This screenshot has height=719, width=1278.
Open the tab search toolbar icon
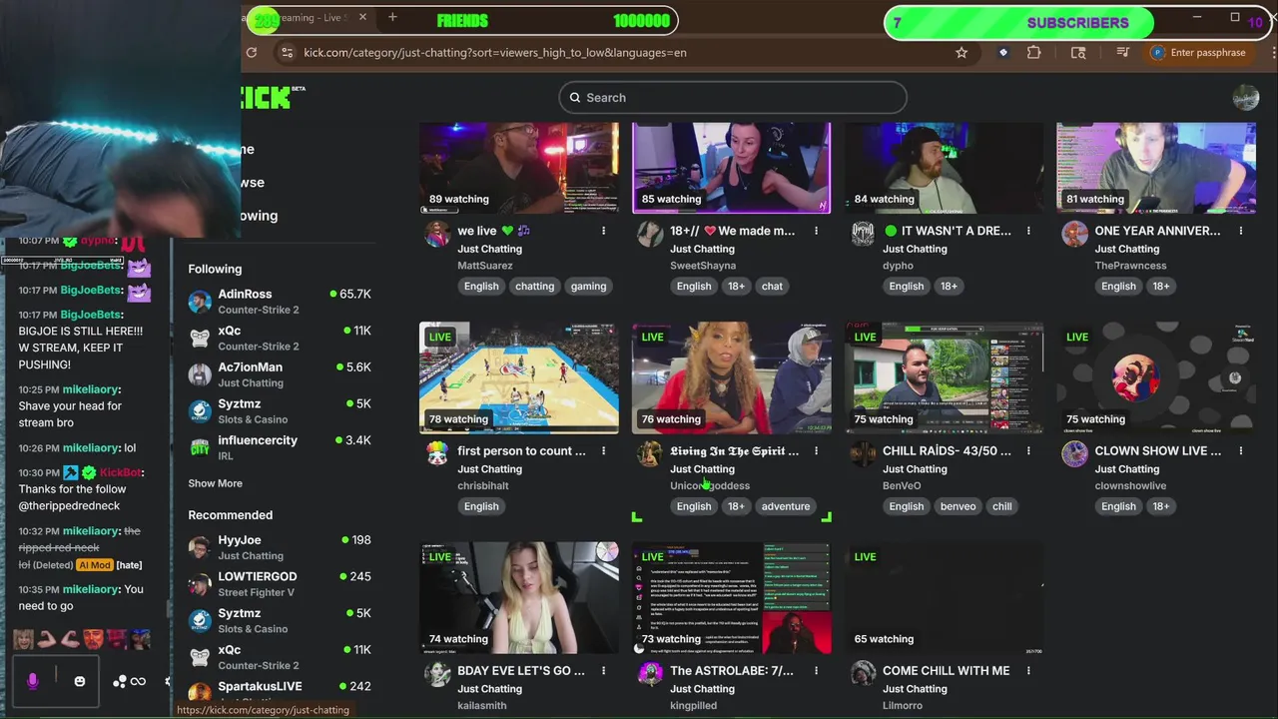pyautogui.click(x=1078, y=53)
